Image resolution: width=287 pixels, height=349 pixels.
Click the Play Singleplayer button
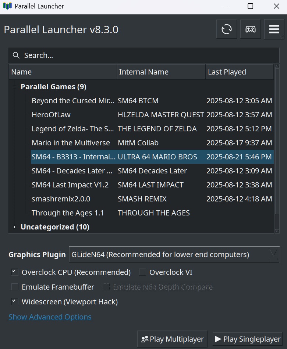tap(248, 339)
